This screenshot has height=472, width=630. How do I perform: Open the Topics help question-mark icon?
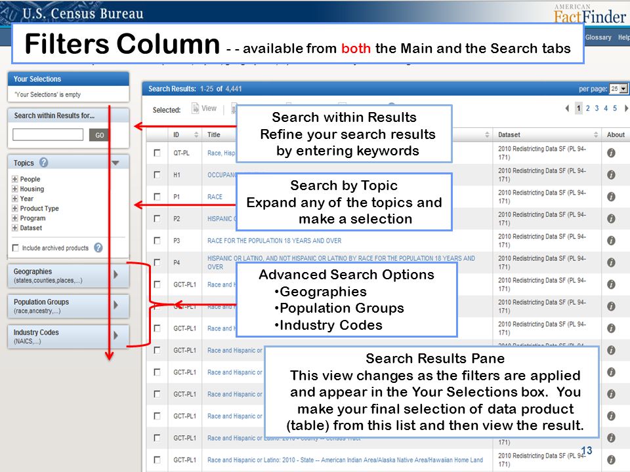click(44, 163)
